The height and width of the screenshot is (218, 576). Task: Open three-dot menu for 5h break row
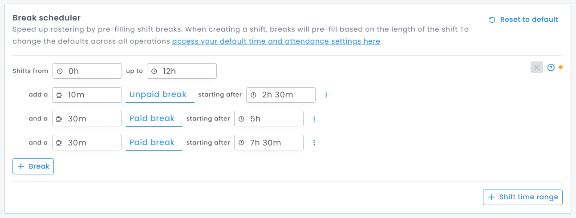click(x=314, y=119)
